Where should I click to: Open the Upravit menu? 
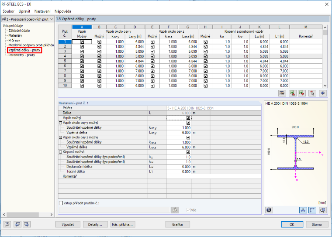[x=24, y=11]
